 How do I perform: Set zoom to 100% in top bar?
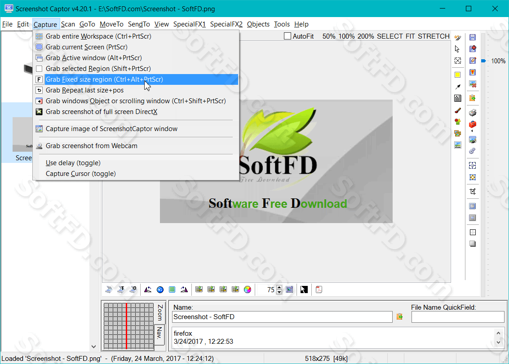click(346, 36)
